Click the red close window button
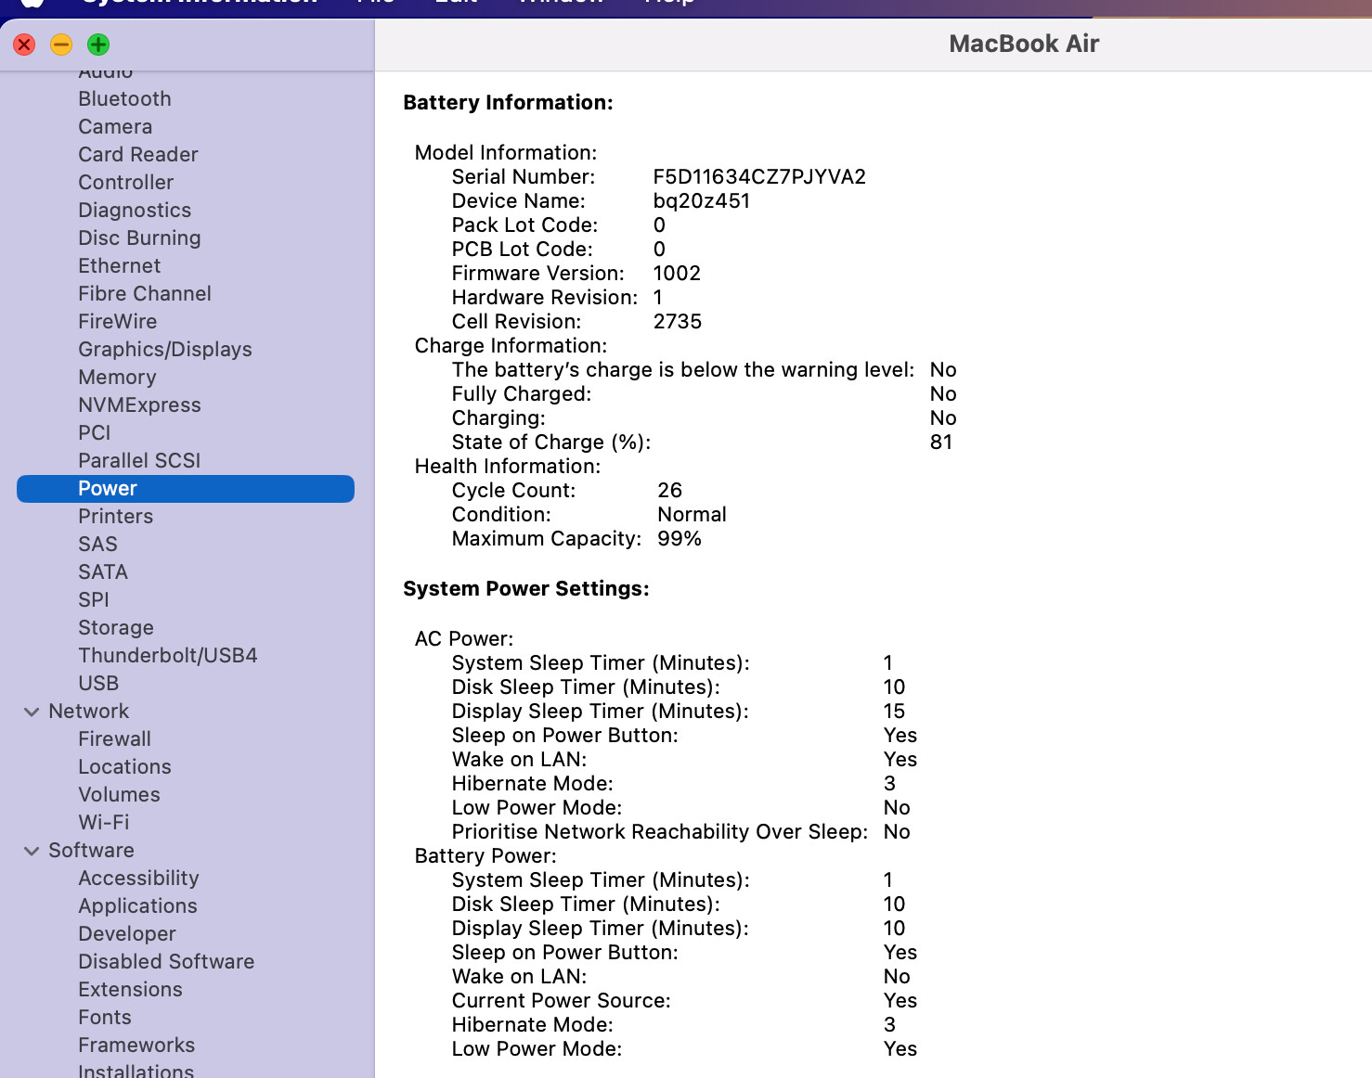The height and width of the screenshot is (1078, 1372). 24,45
